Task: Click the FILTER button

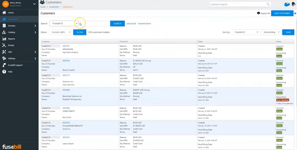Action: [80, 32]
